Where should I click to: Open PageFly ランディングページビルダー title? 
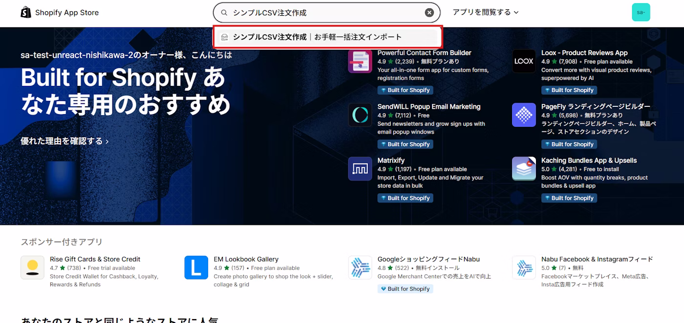click(x=596, y=106)
